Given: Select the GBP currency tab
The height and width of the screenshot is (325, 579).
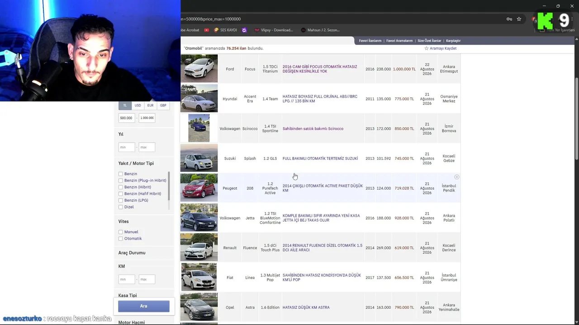Looking at the screenshot, I should coord(163,106).
